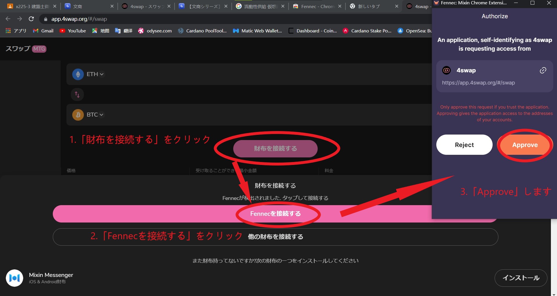Switch to the 新しいタブ tab
The image size is (557, 296).
[368, 6]
